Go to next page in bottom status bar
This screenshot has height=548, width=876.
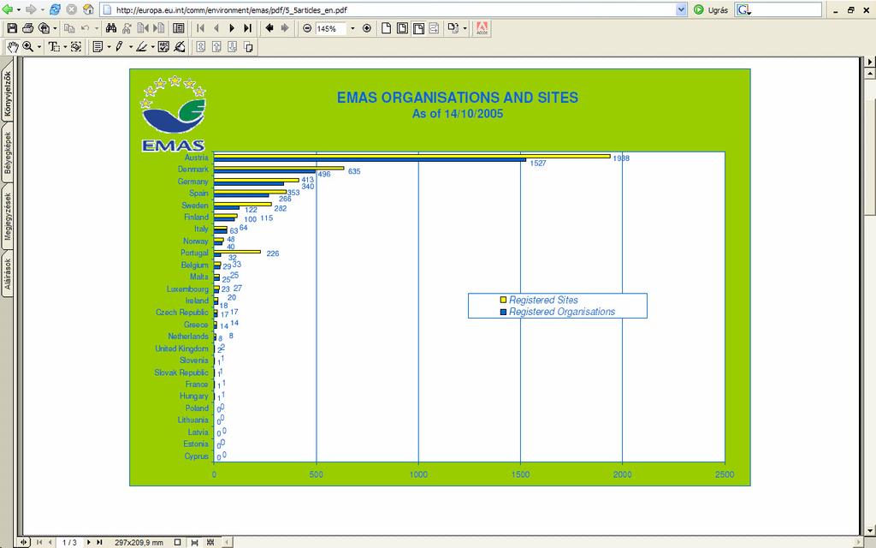pos(88,542)
